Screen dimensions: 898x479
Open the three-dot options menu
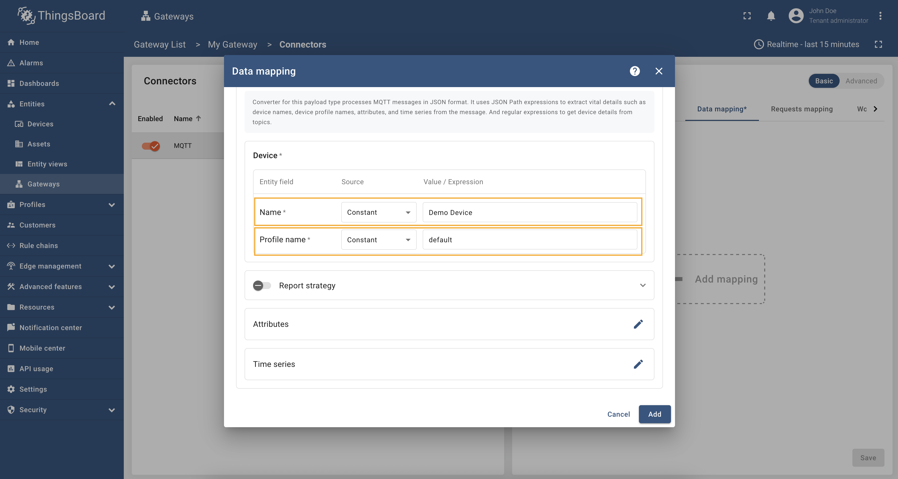pyautogui.click(x=880, y=16)
